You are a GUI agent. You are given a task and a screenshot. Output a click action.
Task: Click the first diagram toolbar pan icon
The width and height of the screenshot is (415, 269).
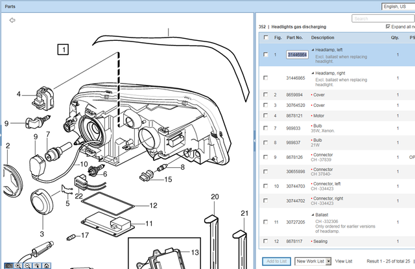pyautogui.click(x=8, y=265)
